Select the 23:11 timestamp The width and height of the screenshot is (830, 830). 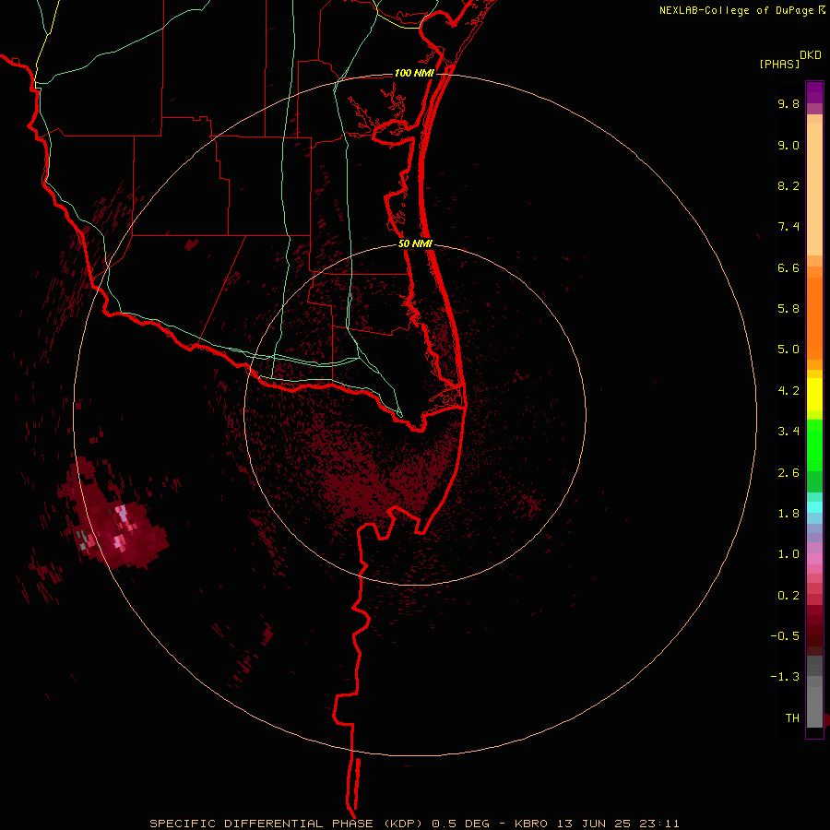(x=659, y=824)
